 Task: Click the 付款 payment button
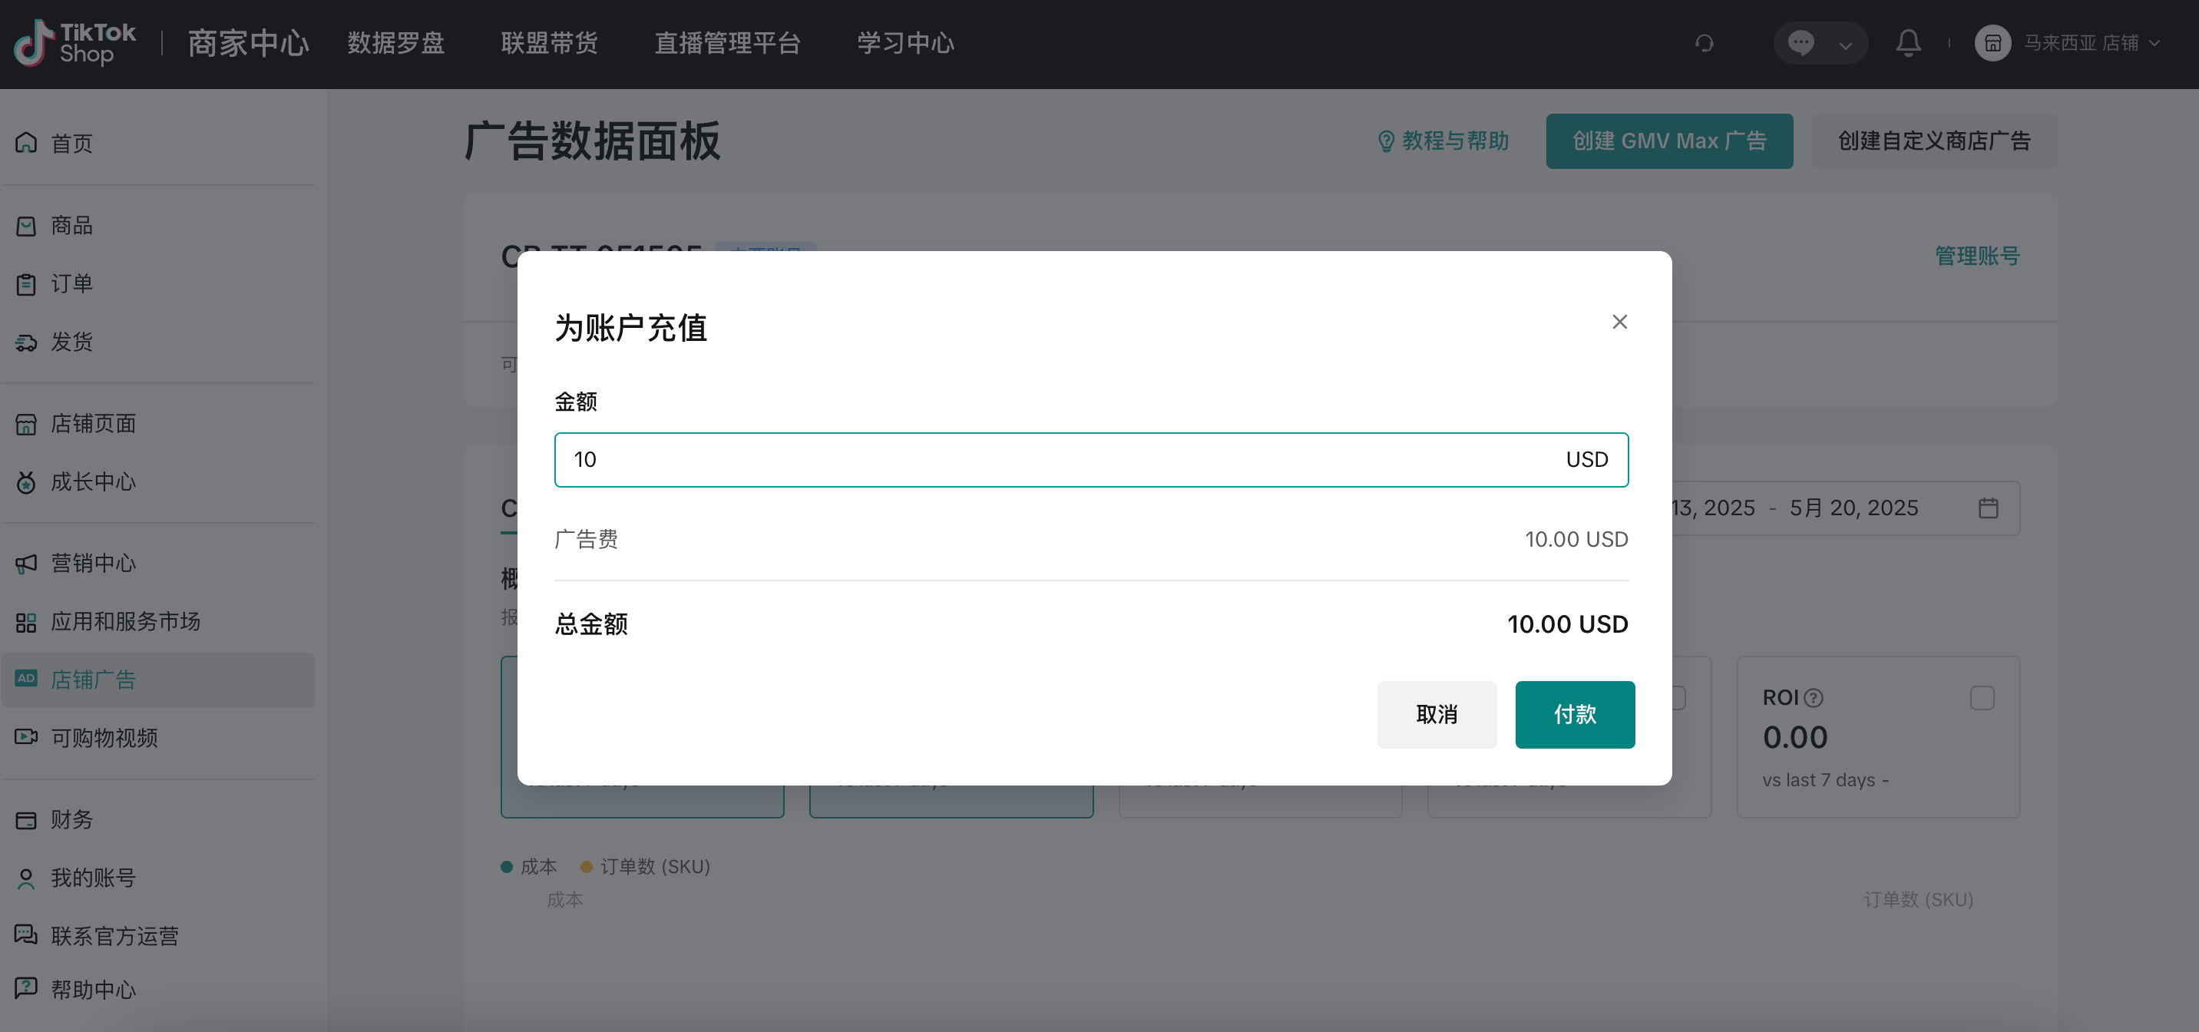(x=1575, y=714)
